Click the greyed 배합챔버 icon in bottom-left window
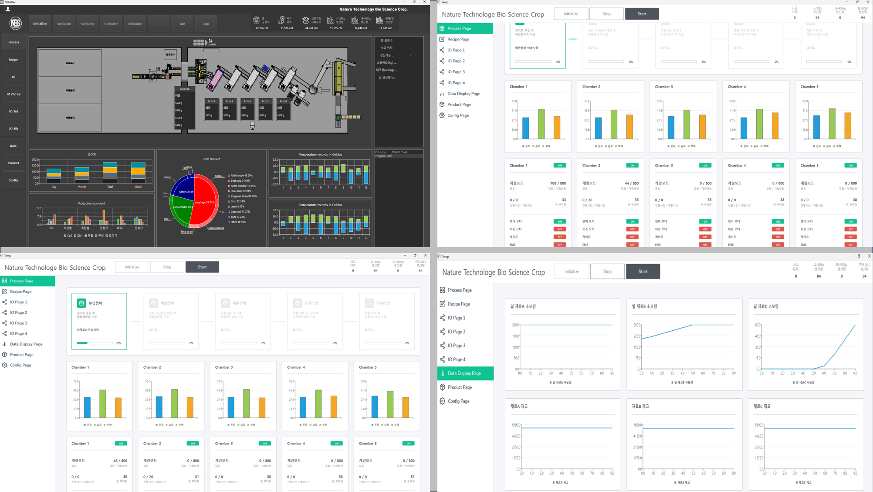This screenshot has height=492, width=873. pos(153,303)
